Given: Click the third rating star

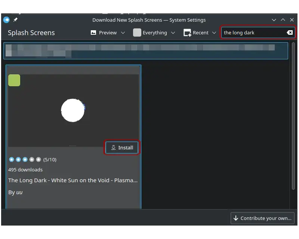Looking at the screenshot, I should [25, 159].
